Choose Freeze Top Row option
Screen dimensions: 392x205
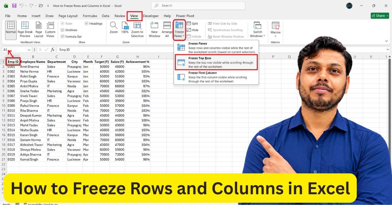pos(216,62)
